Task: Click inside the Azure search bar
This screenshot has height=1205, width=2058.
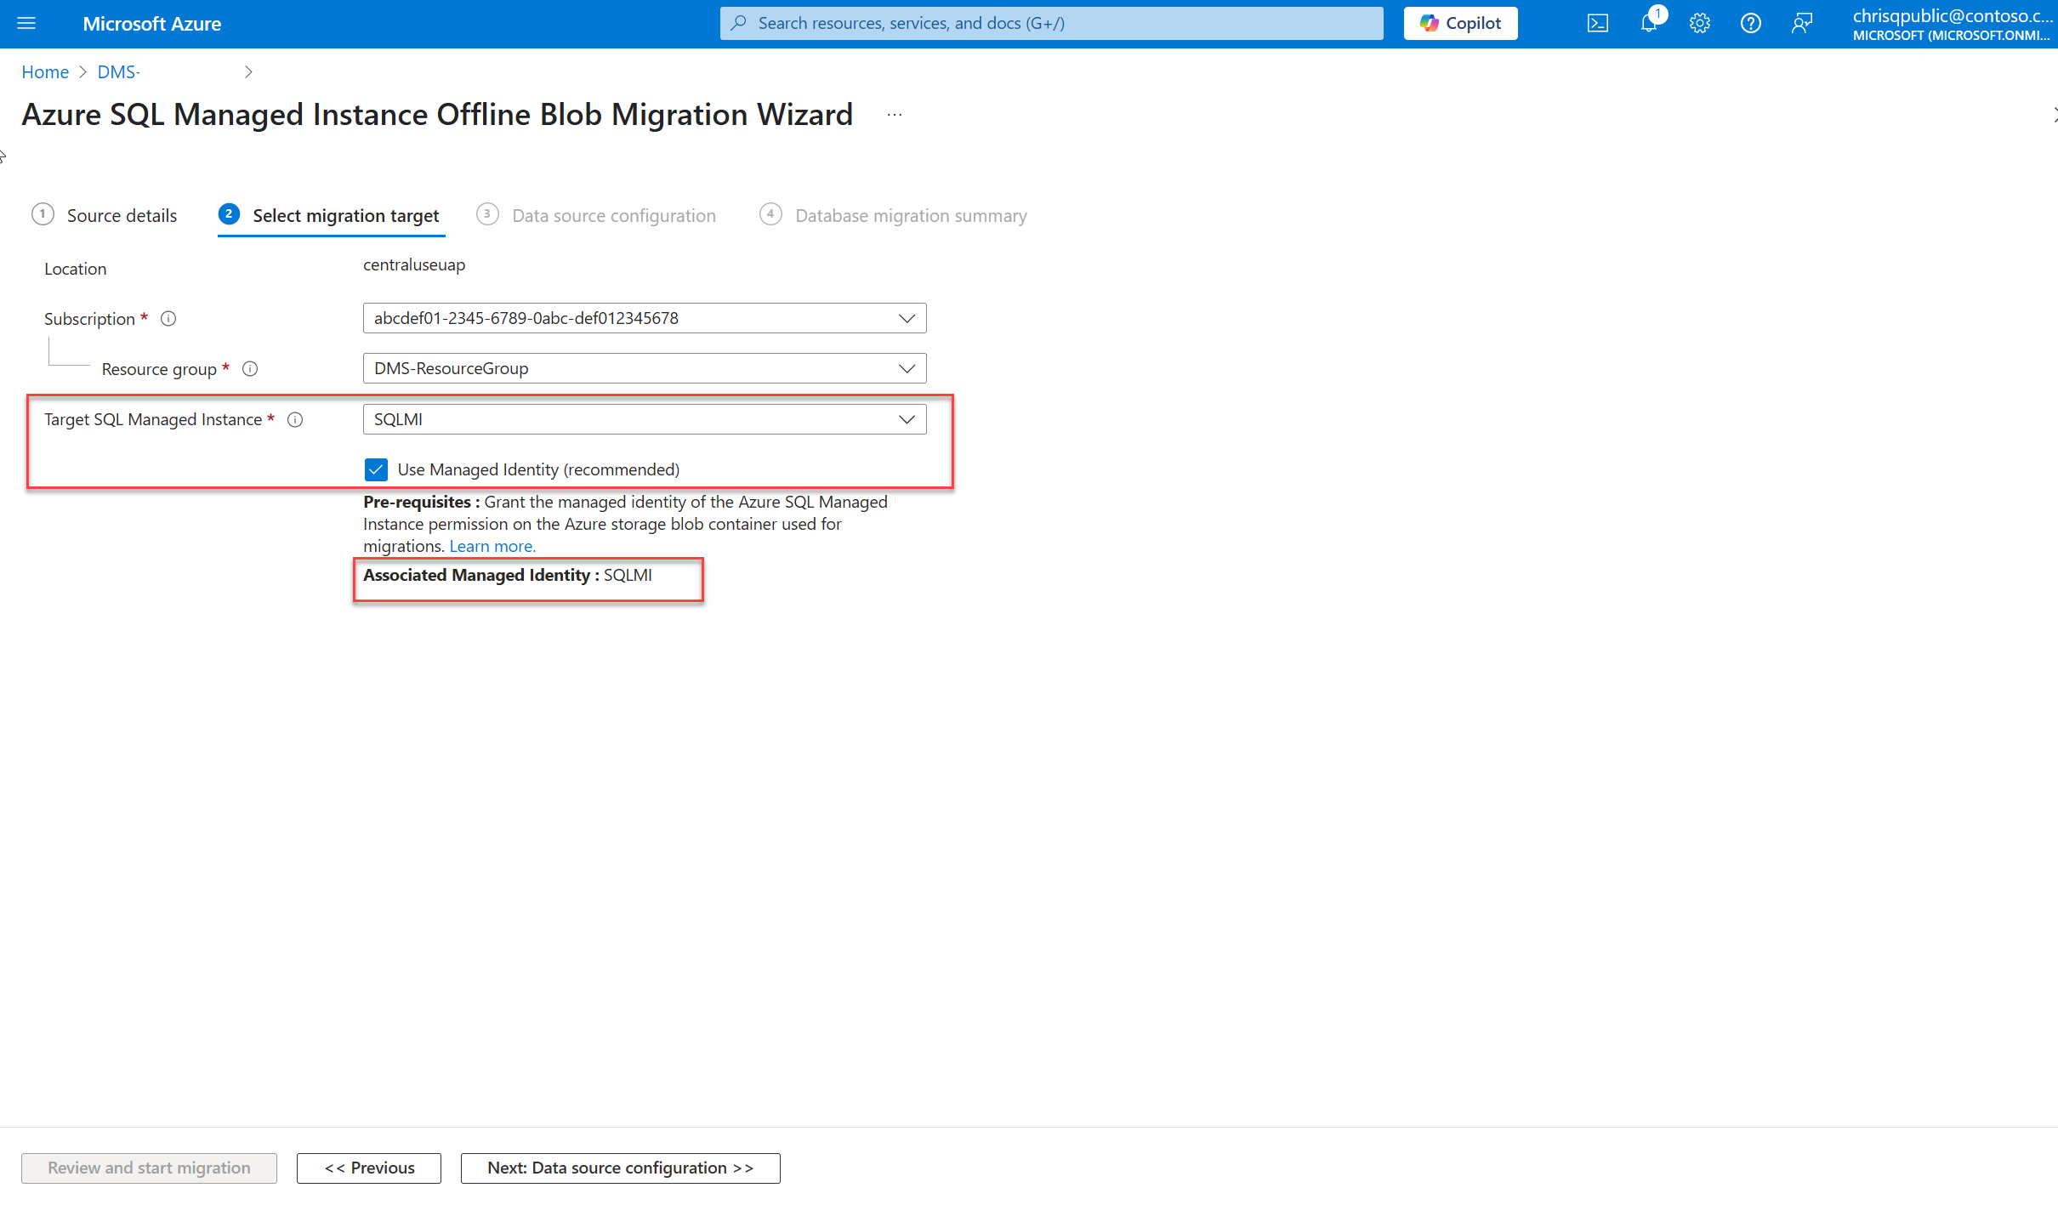Action: [1049, 23]
